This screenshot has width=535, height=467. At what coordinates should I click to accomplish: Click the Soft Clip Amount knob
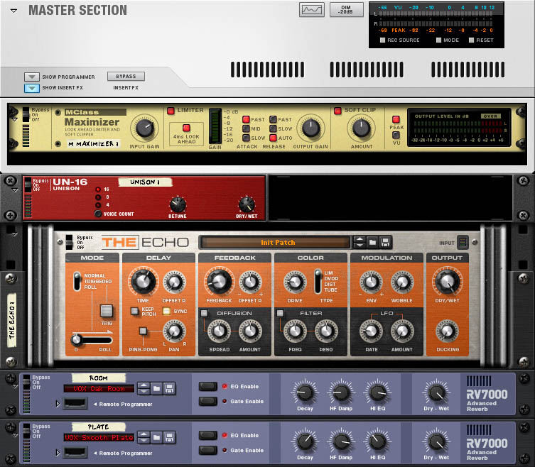(362, 128)
